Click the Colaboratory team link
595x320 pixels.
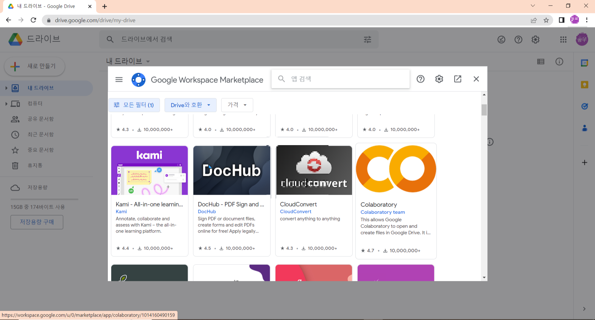(x=383, y=212)
